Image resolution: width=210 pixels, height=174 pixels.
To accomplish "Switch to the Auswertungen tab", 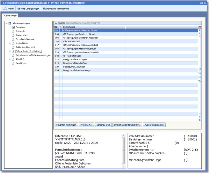I will [x=10, y=15].
